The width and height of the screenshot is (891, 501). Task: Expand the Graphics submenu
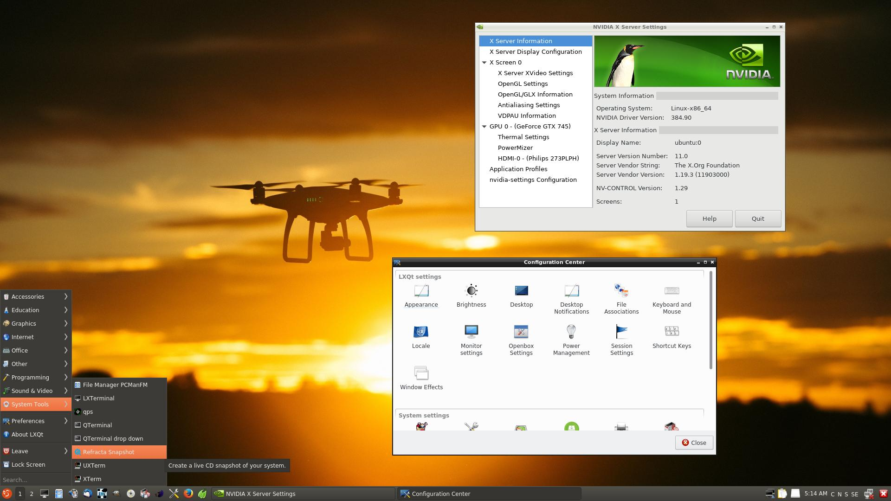[36, 323]
